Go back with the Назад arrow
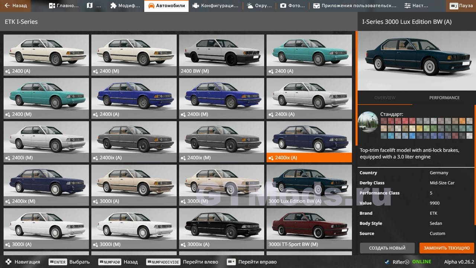This screenshot has height=268, width=476. click(x=16, y=6)
